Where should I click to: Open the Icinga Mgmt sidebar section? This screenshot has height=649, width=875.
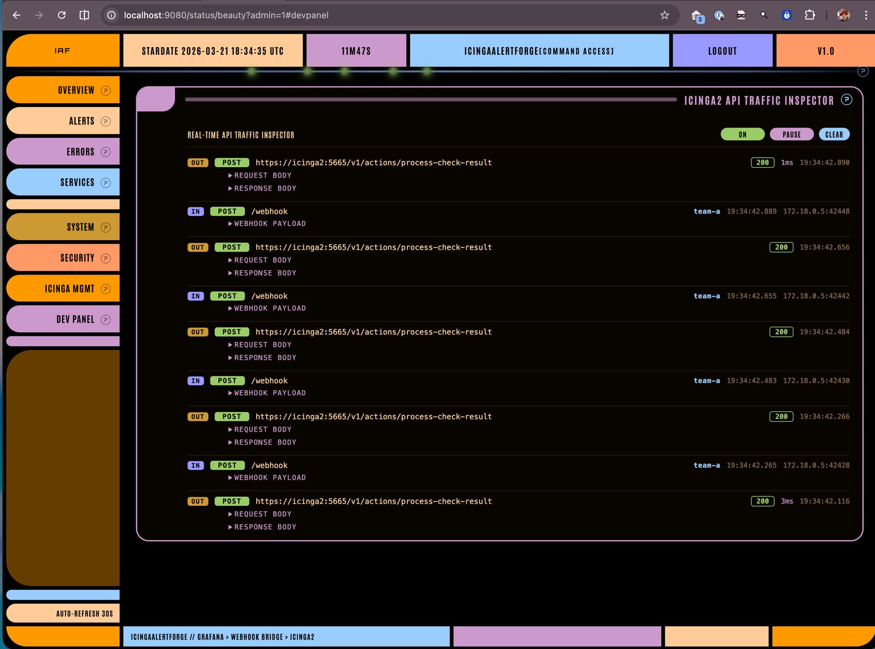click(69, 288)
